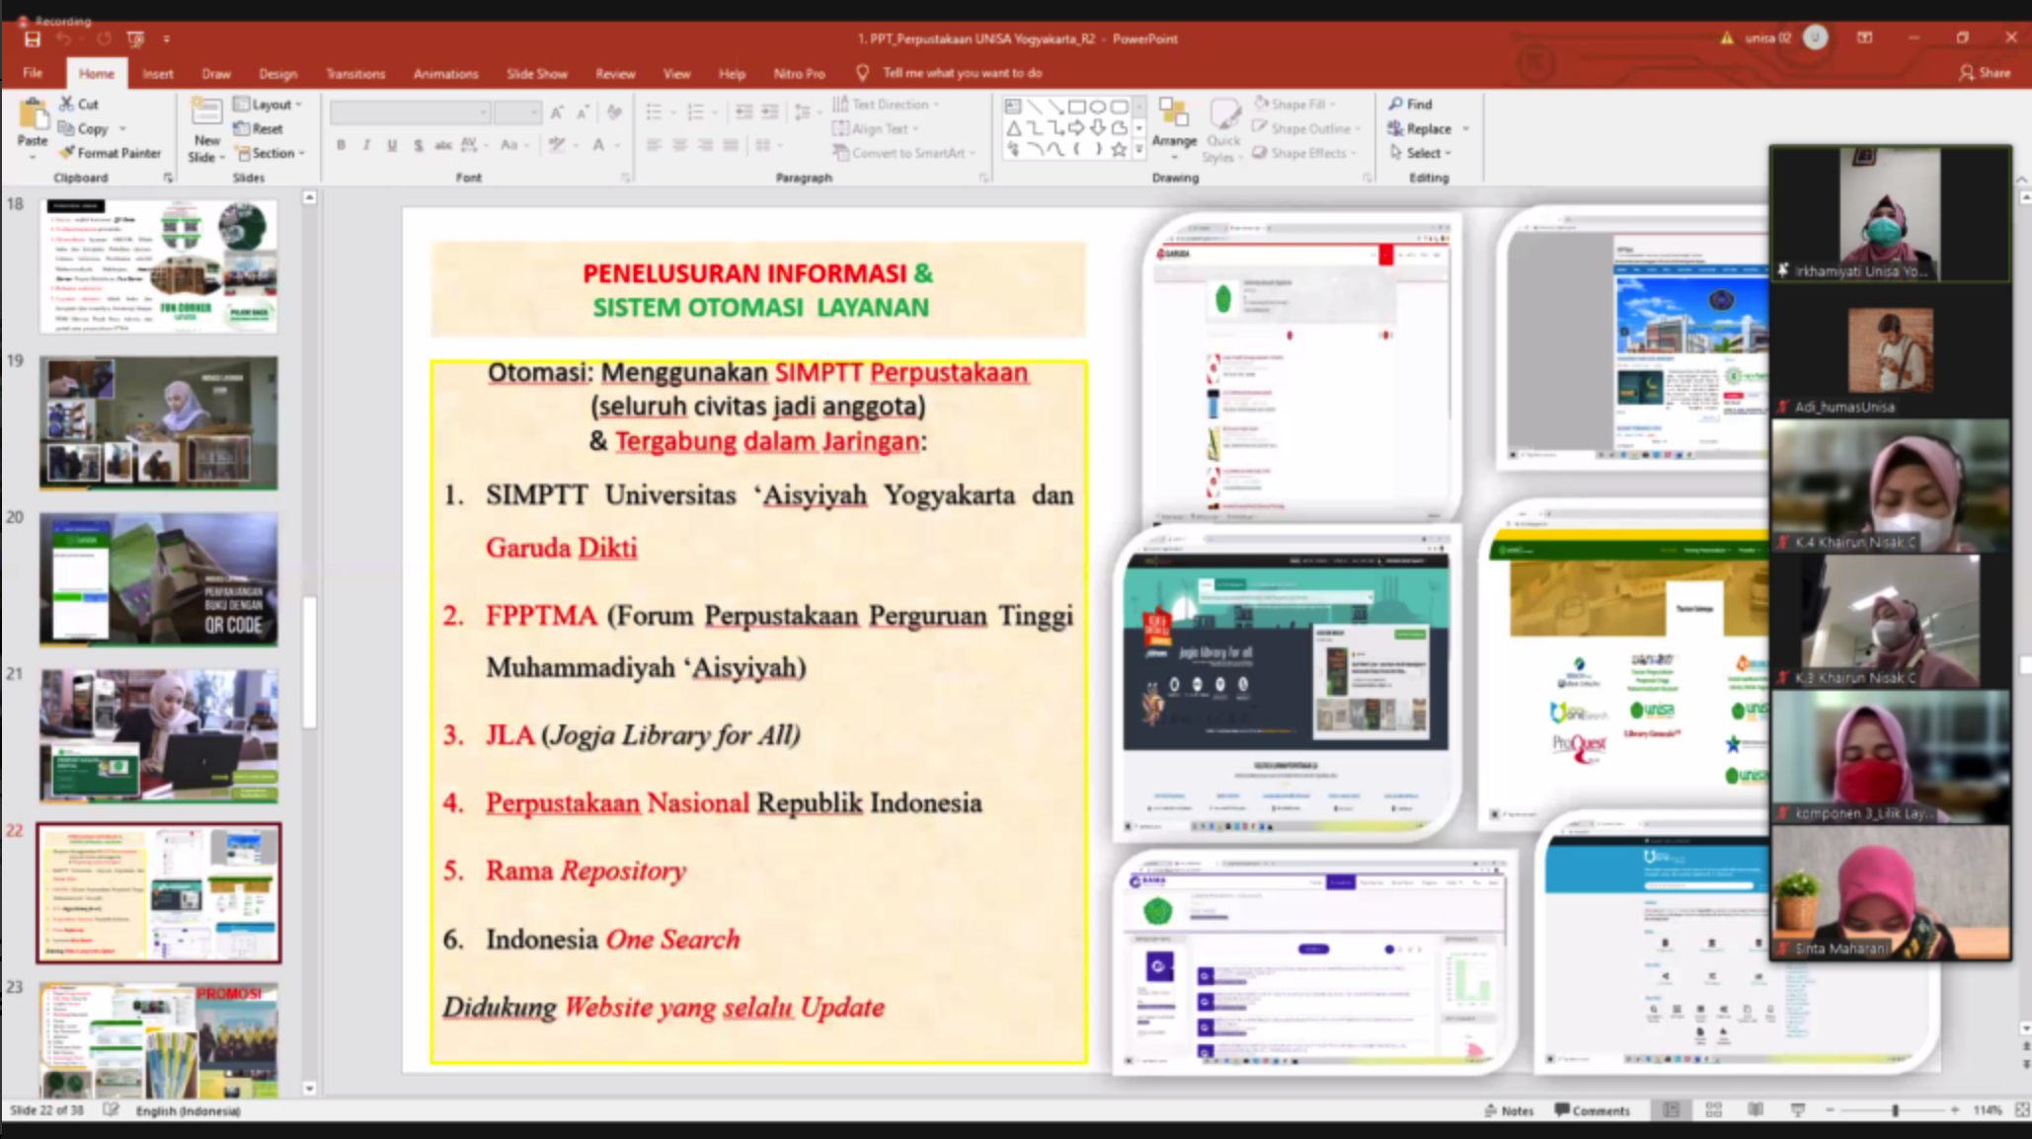Screen dimensions: 2032x1139
Task: Click the Find magnifier command
Action: 1410,104
